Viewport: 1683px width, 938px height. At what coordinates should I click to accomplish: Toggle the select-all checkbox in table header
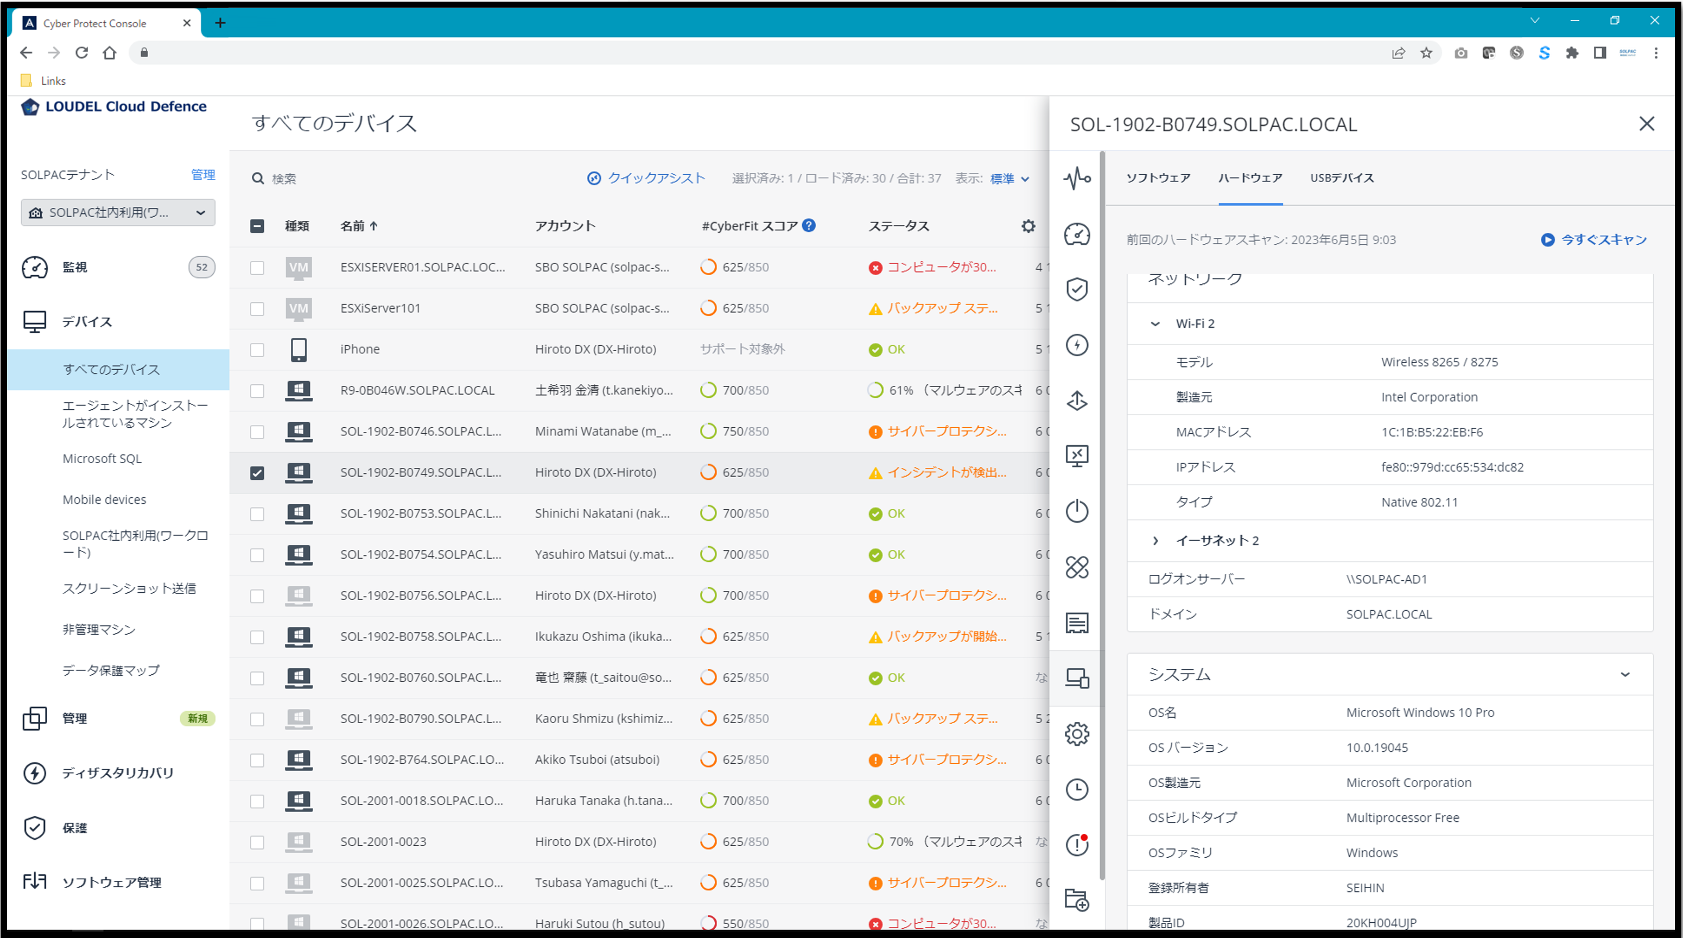pos(257,226)
